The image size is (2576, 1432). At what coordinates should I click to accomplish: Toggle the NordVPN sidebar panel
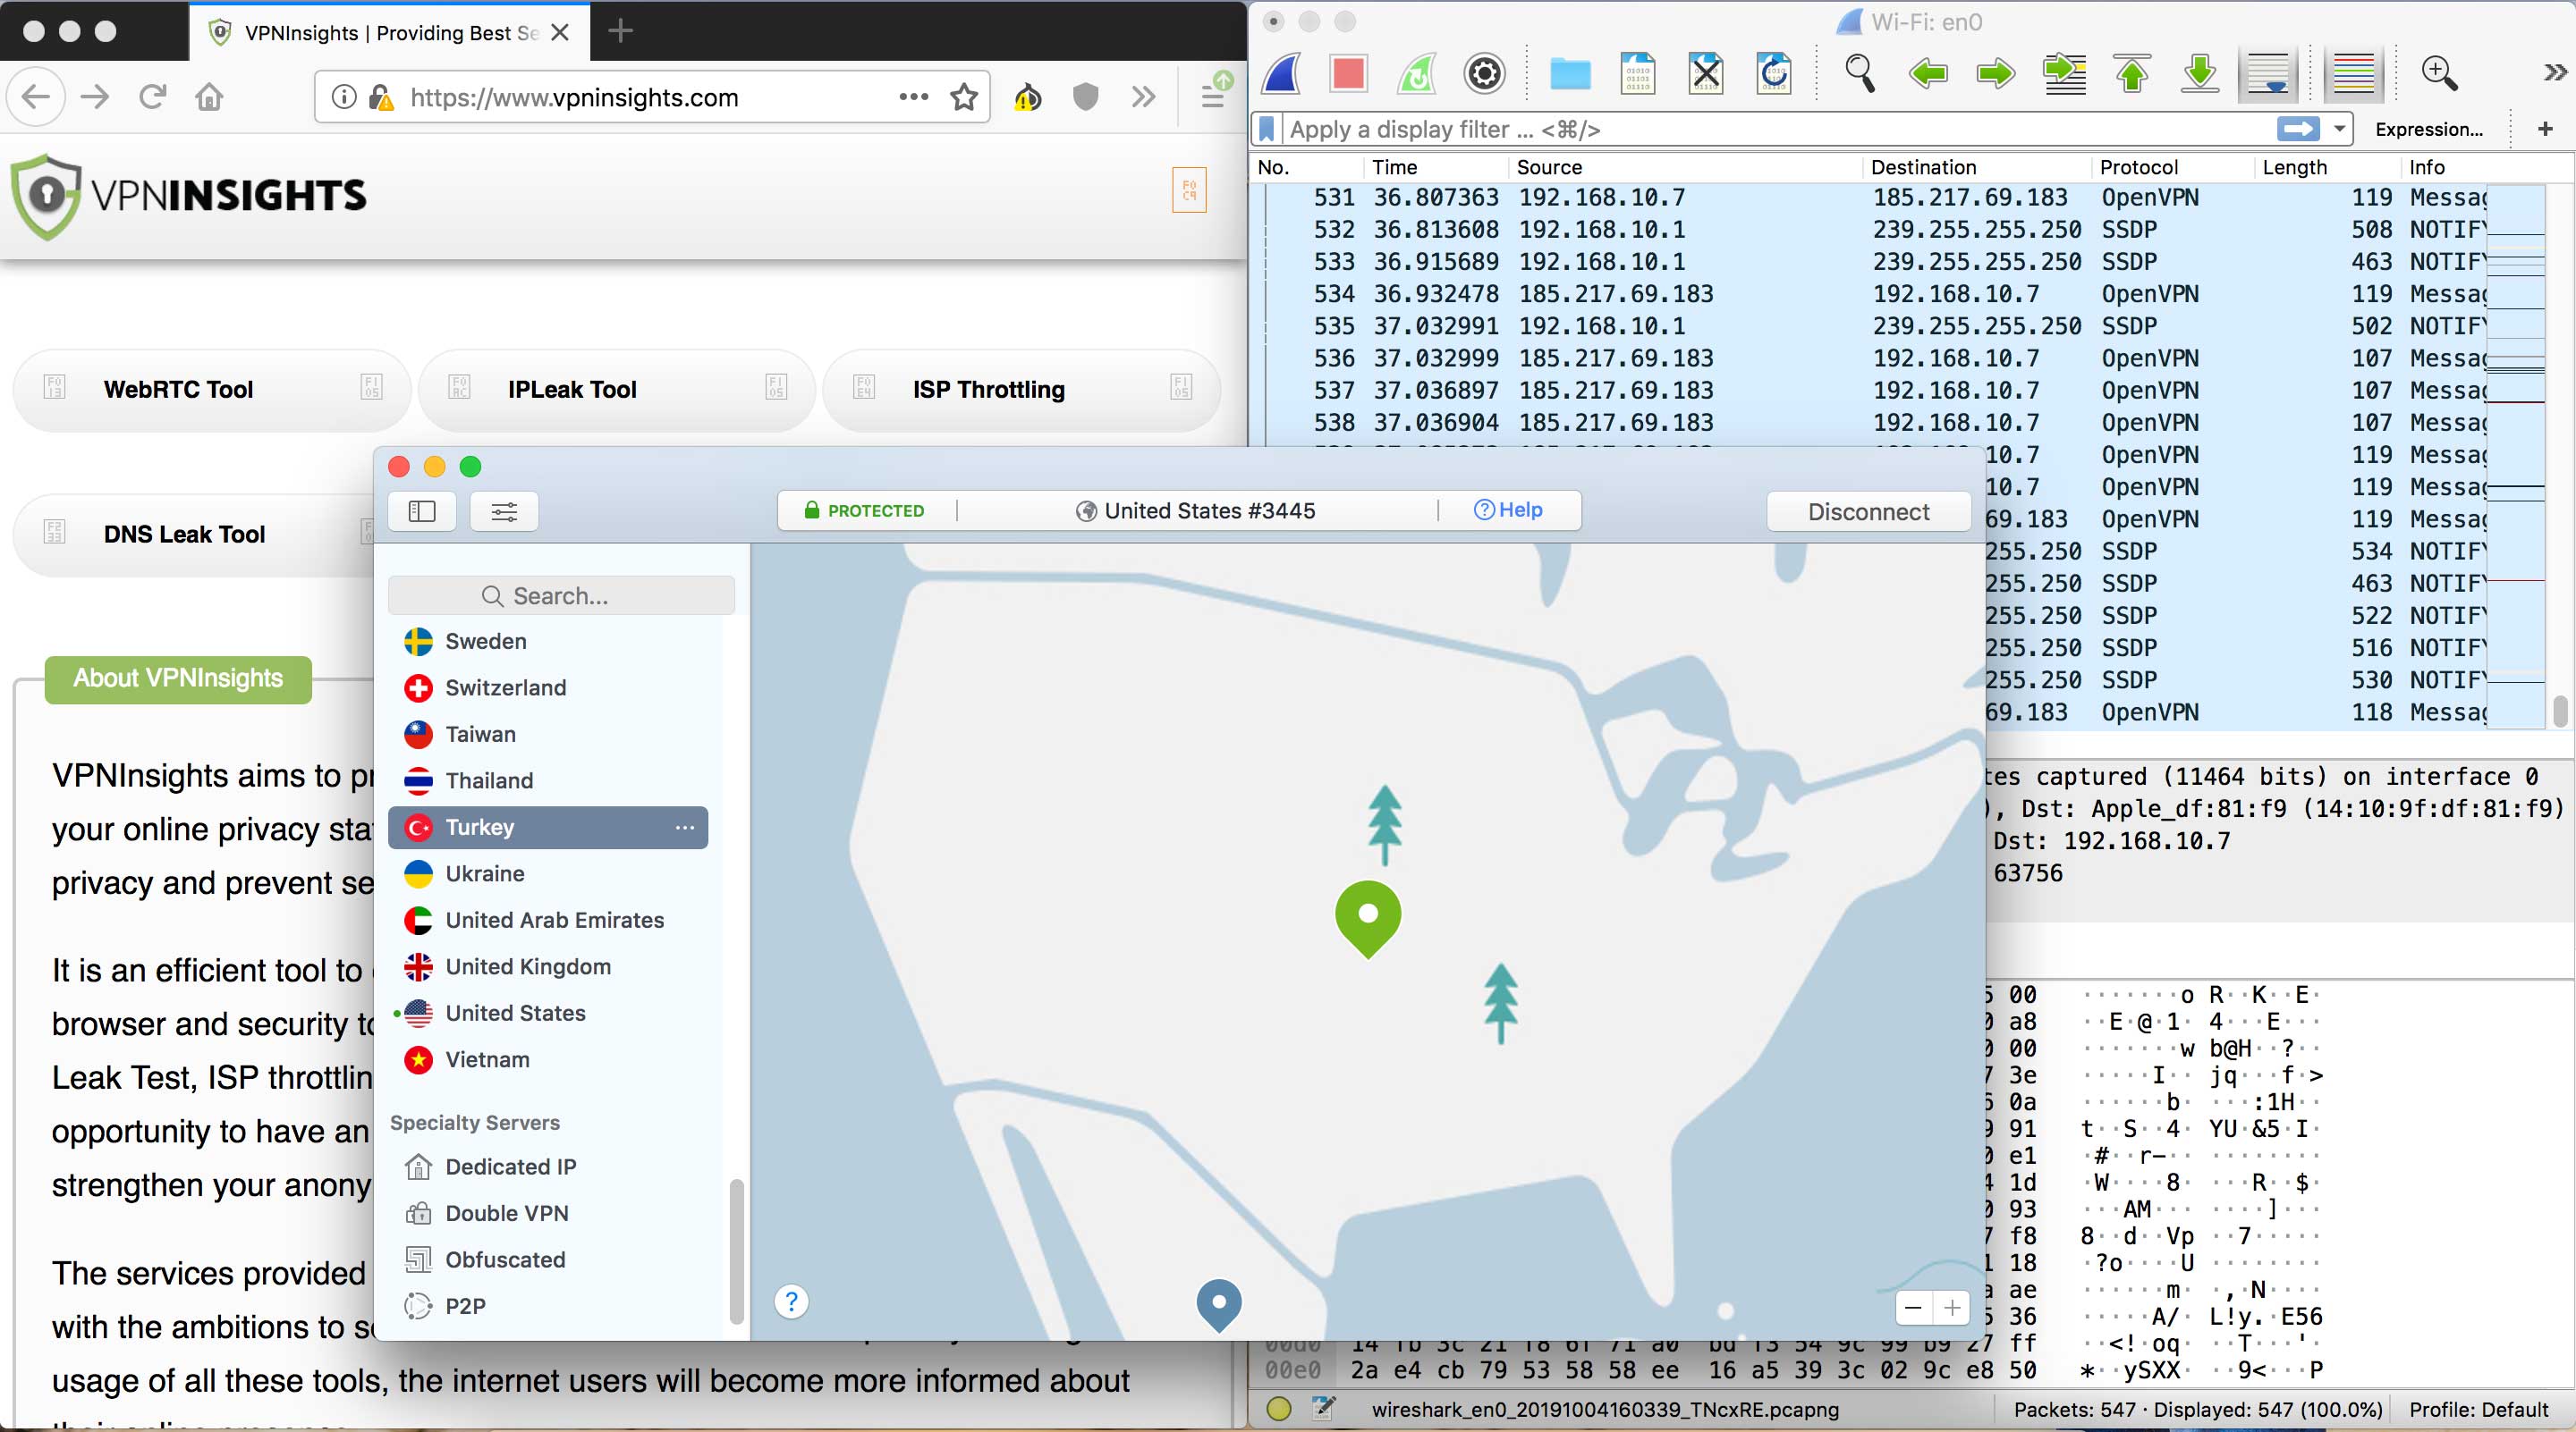coord(422,511)
